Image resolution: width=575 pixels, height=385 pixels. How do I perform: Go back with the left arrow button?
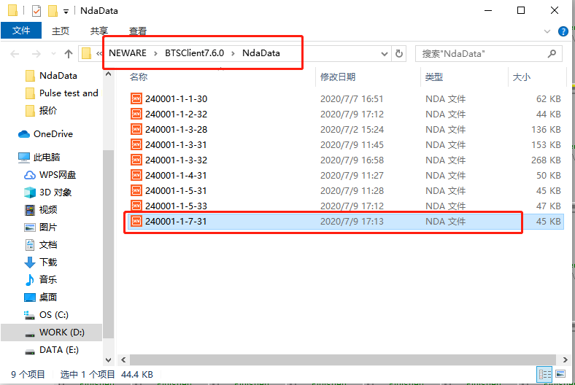[x=15, y=54]
